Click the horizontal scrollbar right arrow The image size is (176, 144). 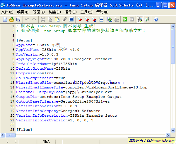(168, 135)
